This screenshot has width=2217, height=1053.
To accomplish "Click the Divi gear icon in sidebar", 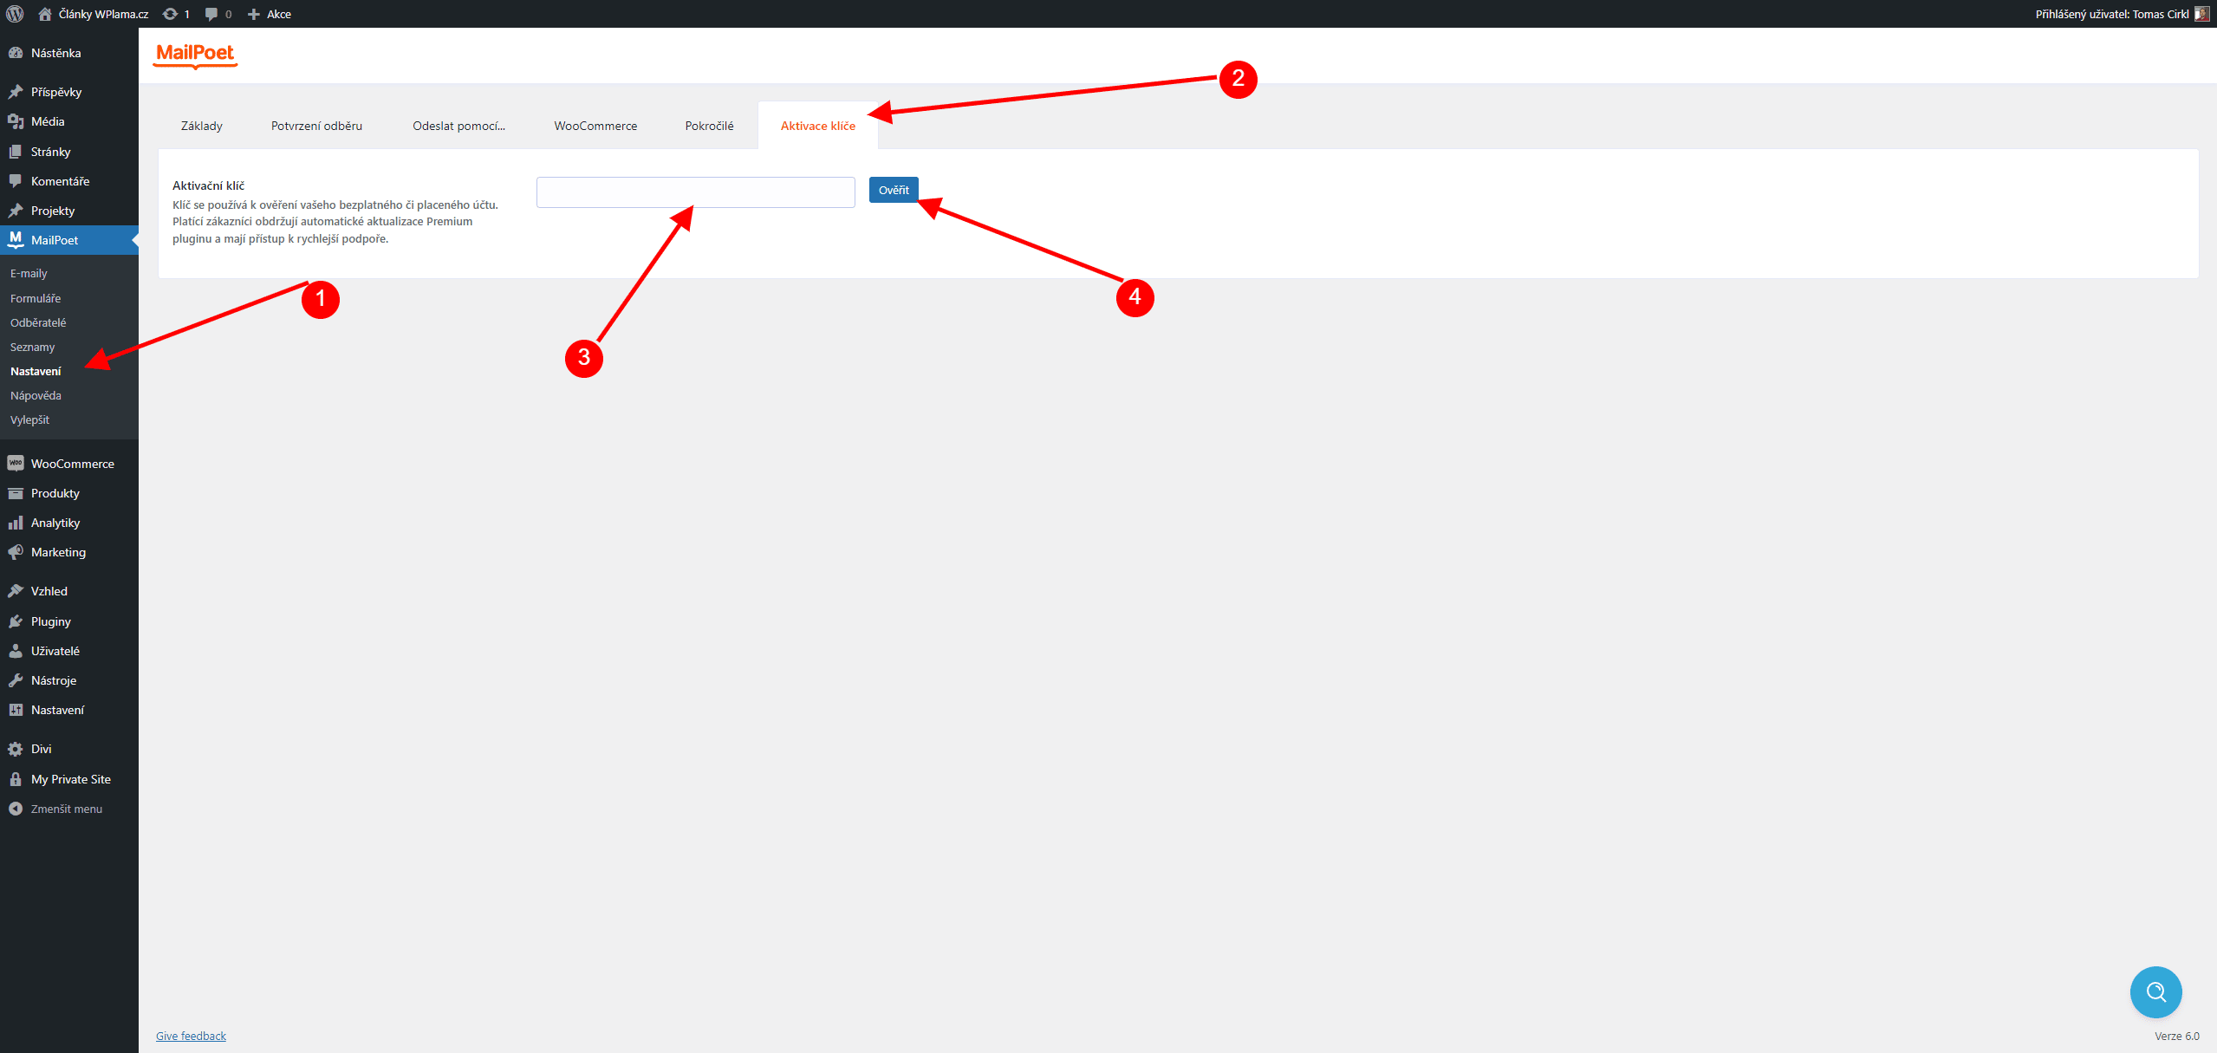I will (16, 749).
